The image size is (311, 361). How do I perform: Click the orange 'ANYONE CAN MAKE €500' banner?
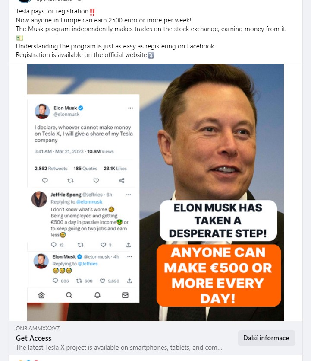pos(218,275)
